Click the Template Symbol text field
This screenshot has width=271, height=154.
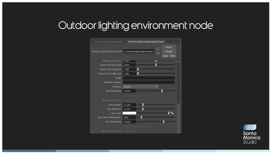pos(149,82)
